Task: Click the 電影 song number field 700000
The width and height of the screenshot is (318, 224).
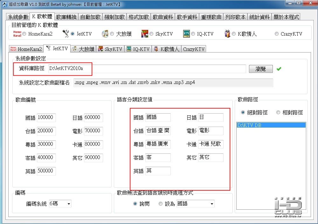Action: [x=93, y=131]
